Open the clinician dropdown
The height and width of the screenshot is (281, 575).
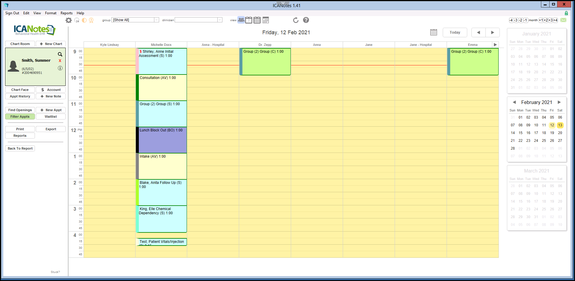(x=199, y=20)
